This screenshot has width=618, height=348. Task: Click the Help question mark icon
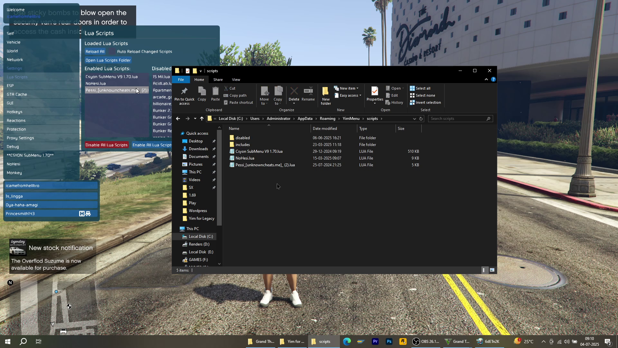[x=493, y=80]
